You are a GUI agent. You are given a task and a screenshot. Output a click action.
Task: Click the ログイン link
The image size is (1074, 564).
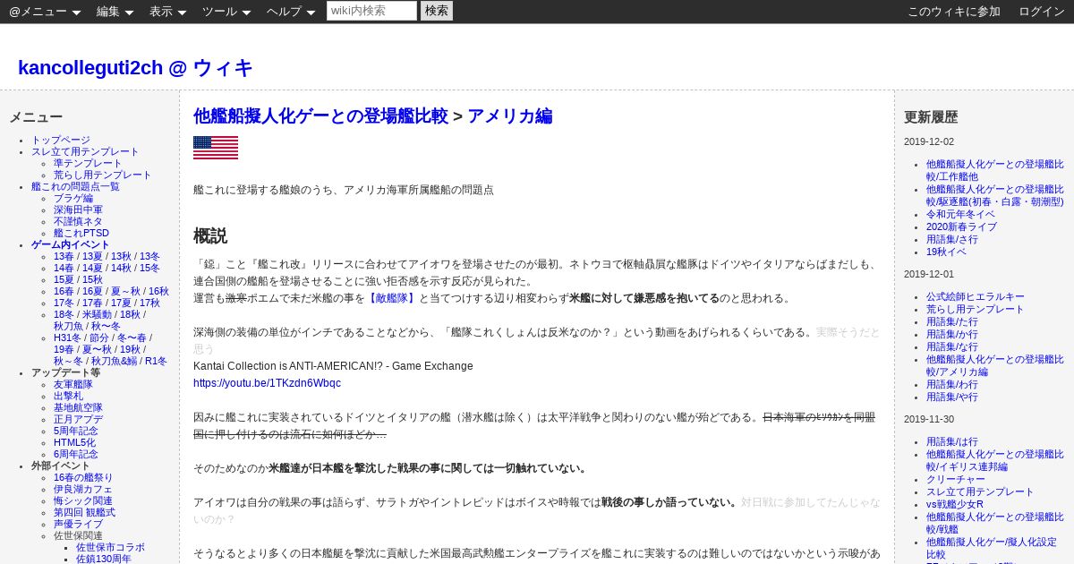point(1042,12)
